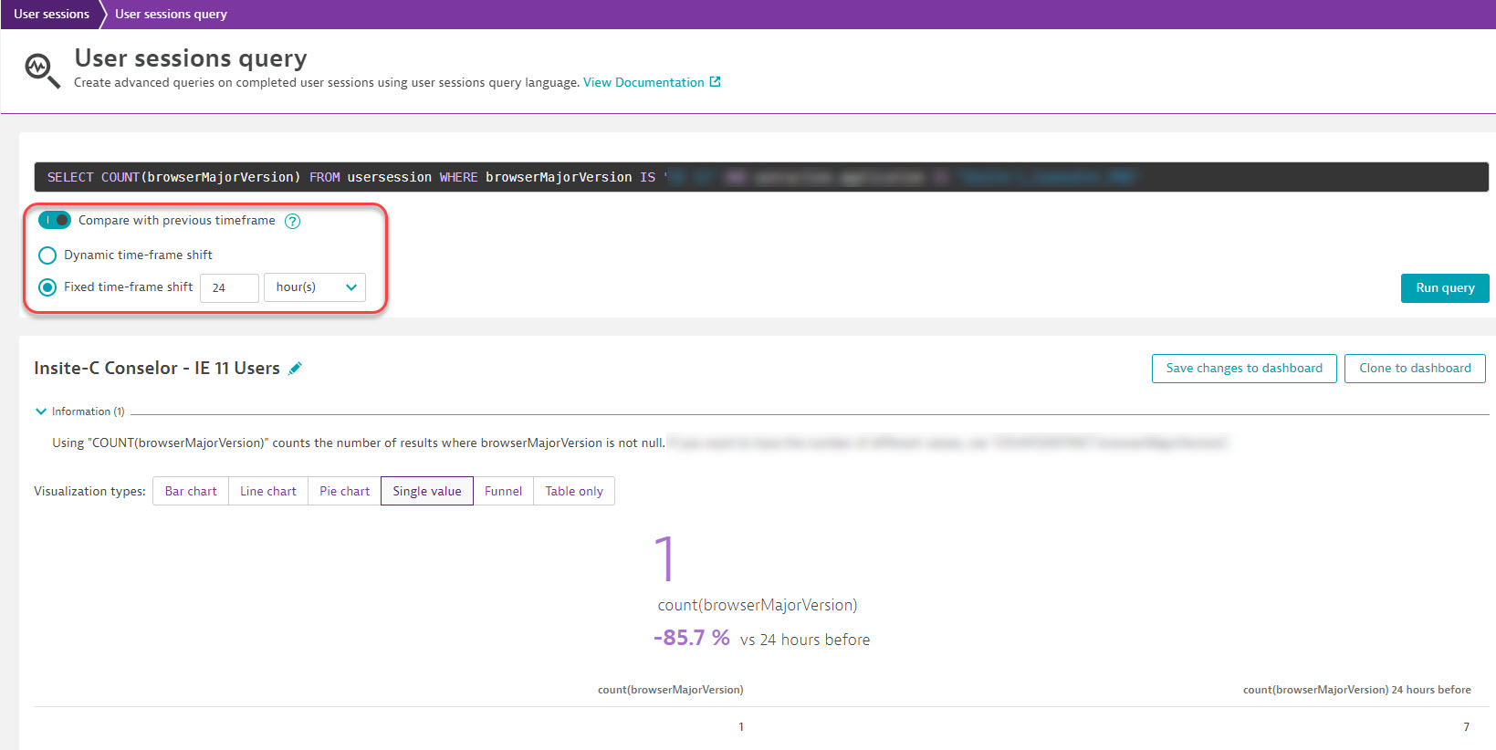1496x750 pixels.
Task: Open the help icon next to Compare with previous timeframe
Action: (x=292, y=221)
